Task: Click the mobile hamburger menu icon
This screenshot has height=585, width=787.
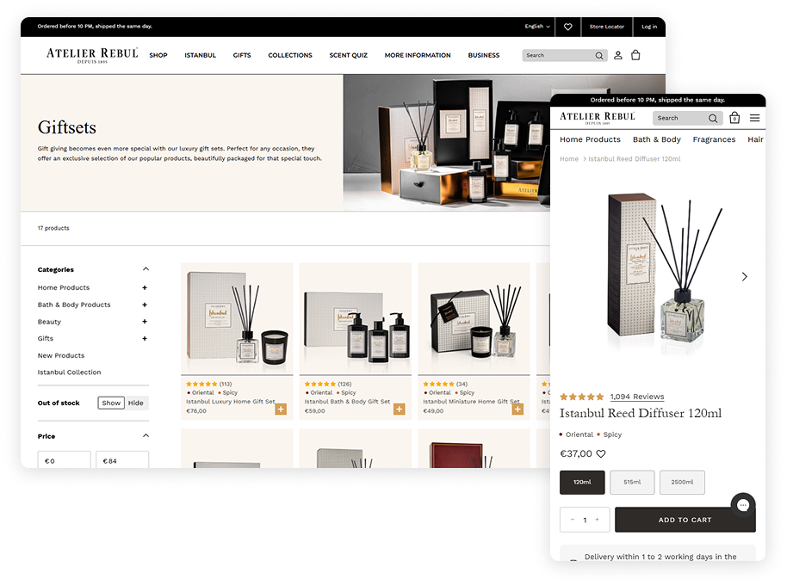Action: coord(754,118)
